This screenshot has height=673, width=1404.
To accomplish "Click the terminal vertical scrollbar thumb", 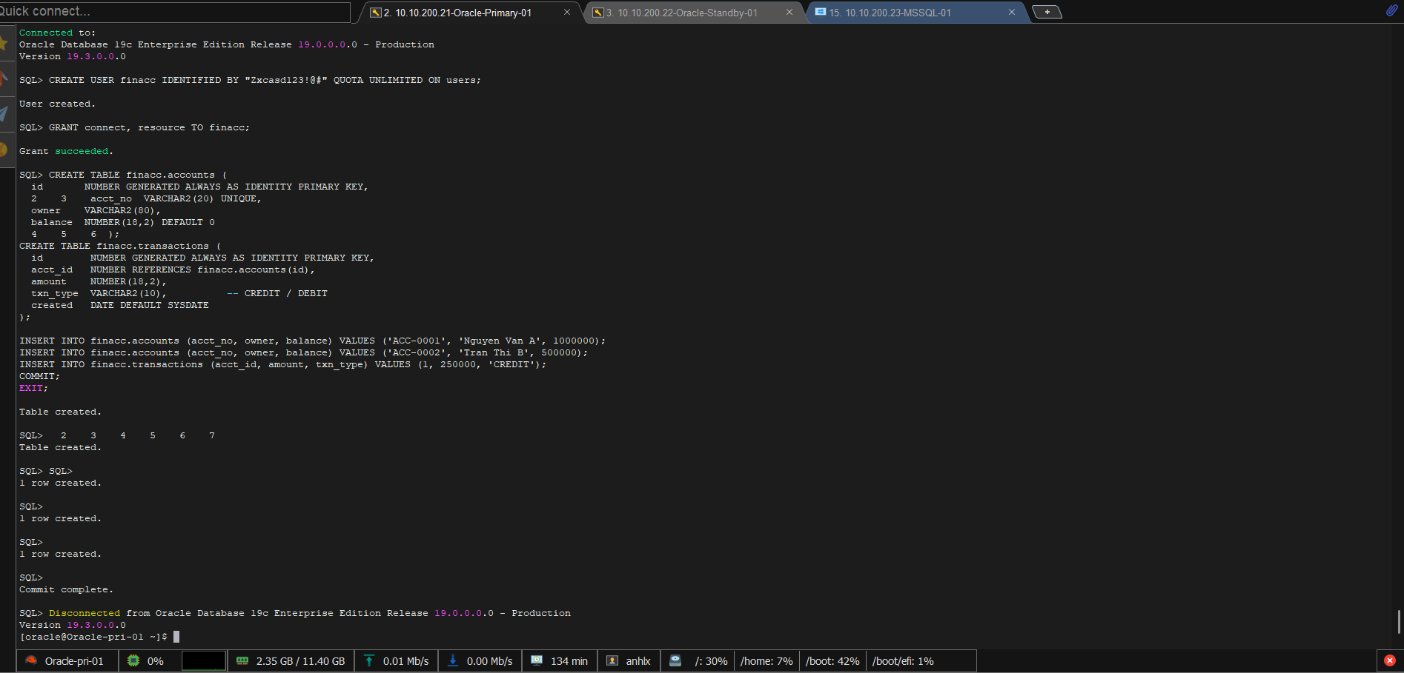I will click(1399, 621).
